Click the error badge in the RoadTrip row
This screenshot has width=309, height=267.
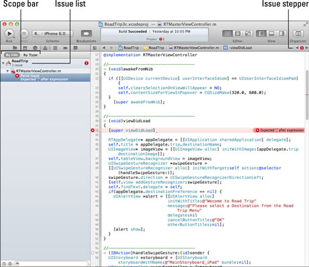click(x=86, y=63)
